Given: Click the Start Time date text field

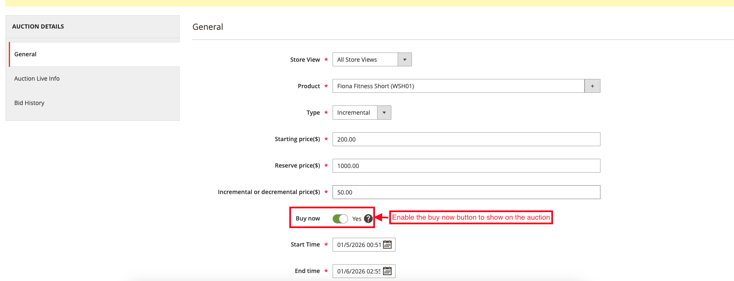Looking at the screenshot, I should click(x=358, y=245).
